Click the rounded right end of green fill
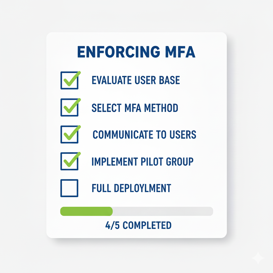Screen dimensions: 273x273 [110, 211]
